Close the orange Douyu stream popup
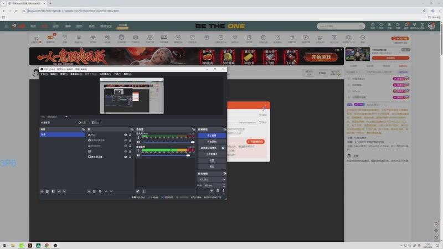The height and width of the screenshot is (249, 443). pos(265,105)
